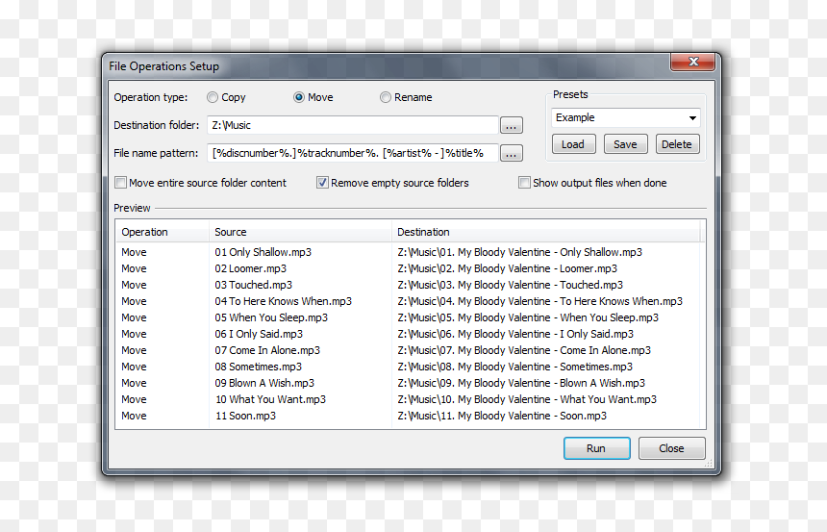Click destination ending in I Only Said.mp3
Image resolution: width=827 pixels, height=532 pixels.
coord(515,334)
